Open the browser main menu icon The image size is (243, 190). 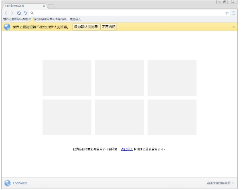click(x=233, y=13)
